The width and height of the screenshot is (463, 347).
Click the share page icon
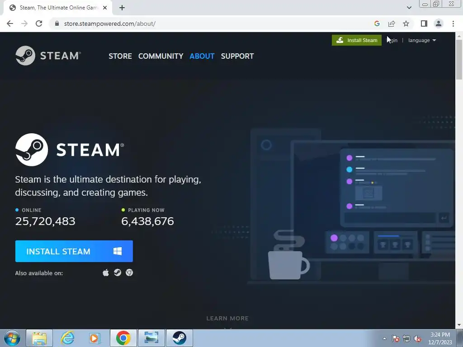click(x=392, y=23)
